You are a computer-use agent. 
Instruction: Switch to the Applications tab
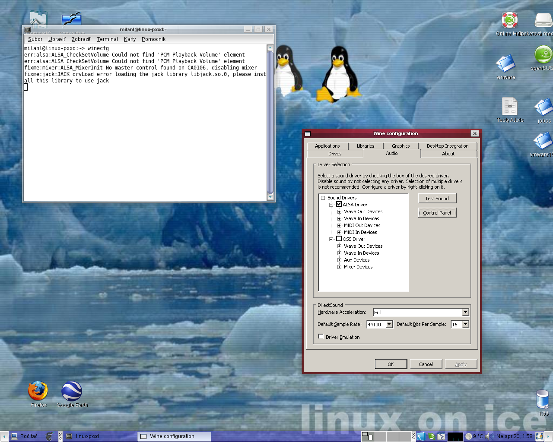(327, 146)
